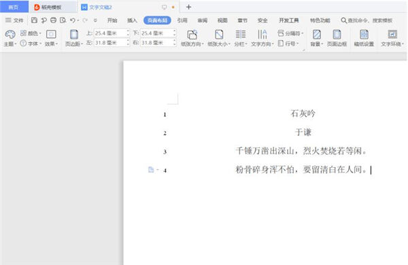Open the 页面边框 page border tool
The width and height of the screenshot is (408, 265).
pos(337,38)
